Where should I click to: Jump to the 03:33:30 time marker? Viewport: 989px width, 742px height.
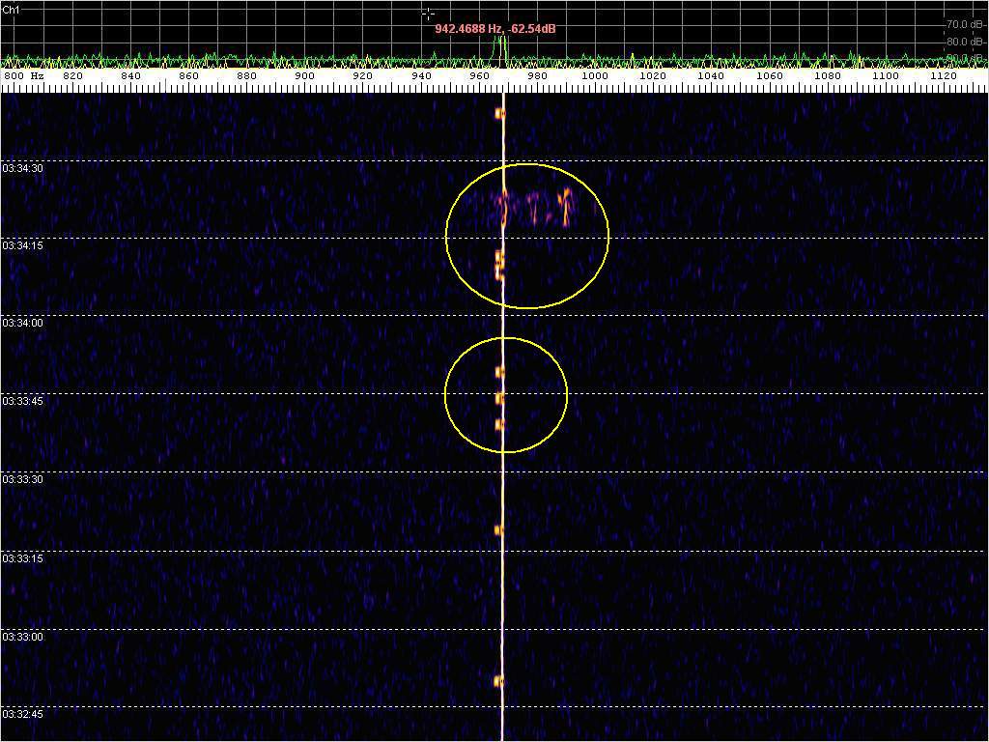pos(22,479)
